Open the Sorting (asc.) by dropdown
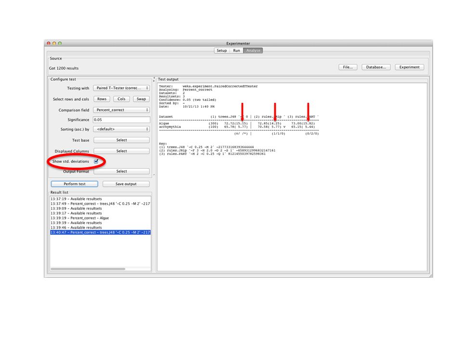The image size is (462, 346). 121,129
